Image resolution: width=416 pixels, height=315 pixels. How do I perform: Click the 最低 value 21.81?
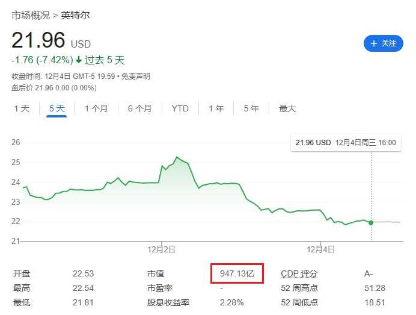[x=83, y=302]
